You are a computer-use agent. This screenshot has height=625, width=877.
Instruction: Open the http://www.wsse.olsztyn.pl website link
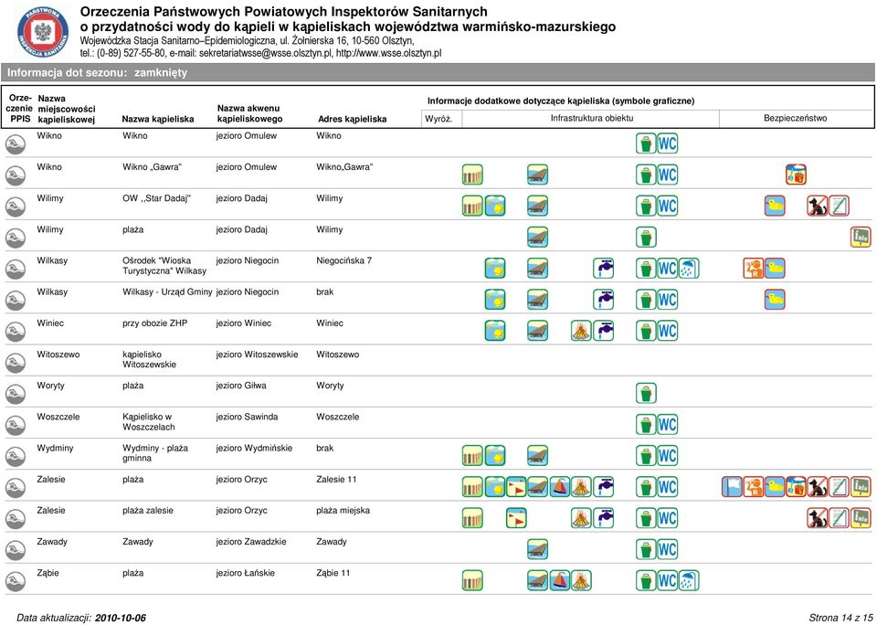[x=389, y=53]
